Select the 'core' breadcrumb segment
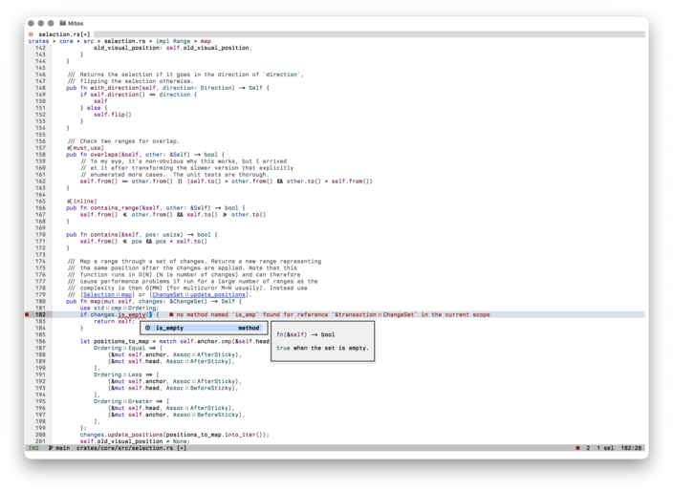The image size is (673, 491). [66, 41]
